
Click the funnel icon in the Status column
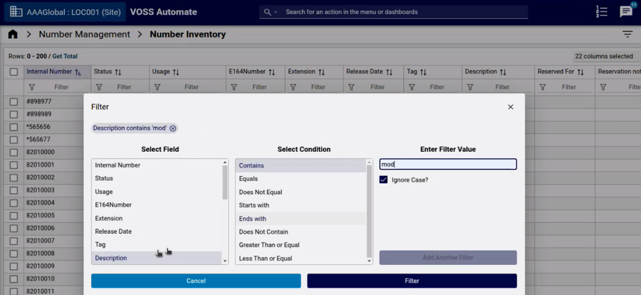pos(98,87)
